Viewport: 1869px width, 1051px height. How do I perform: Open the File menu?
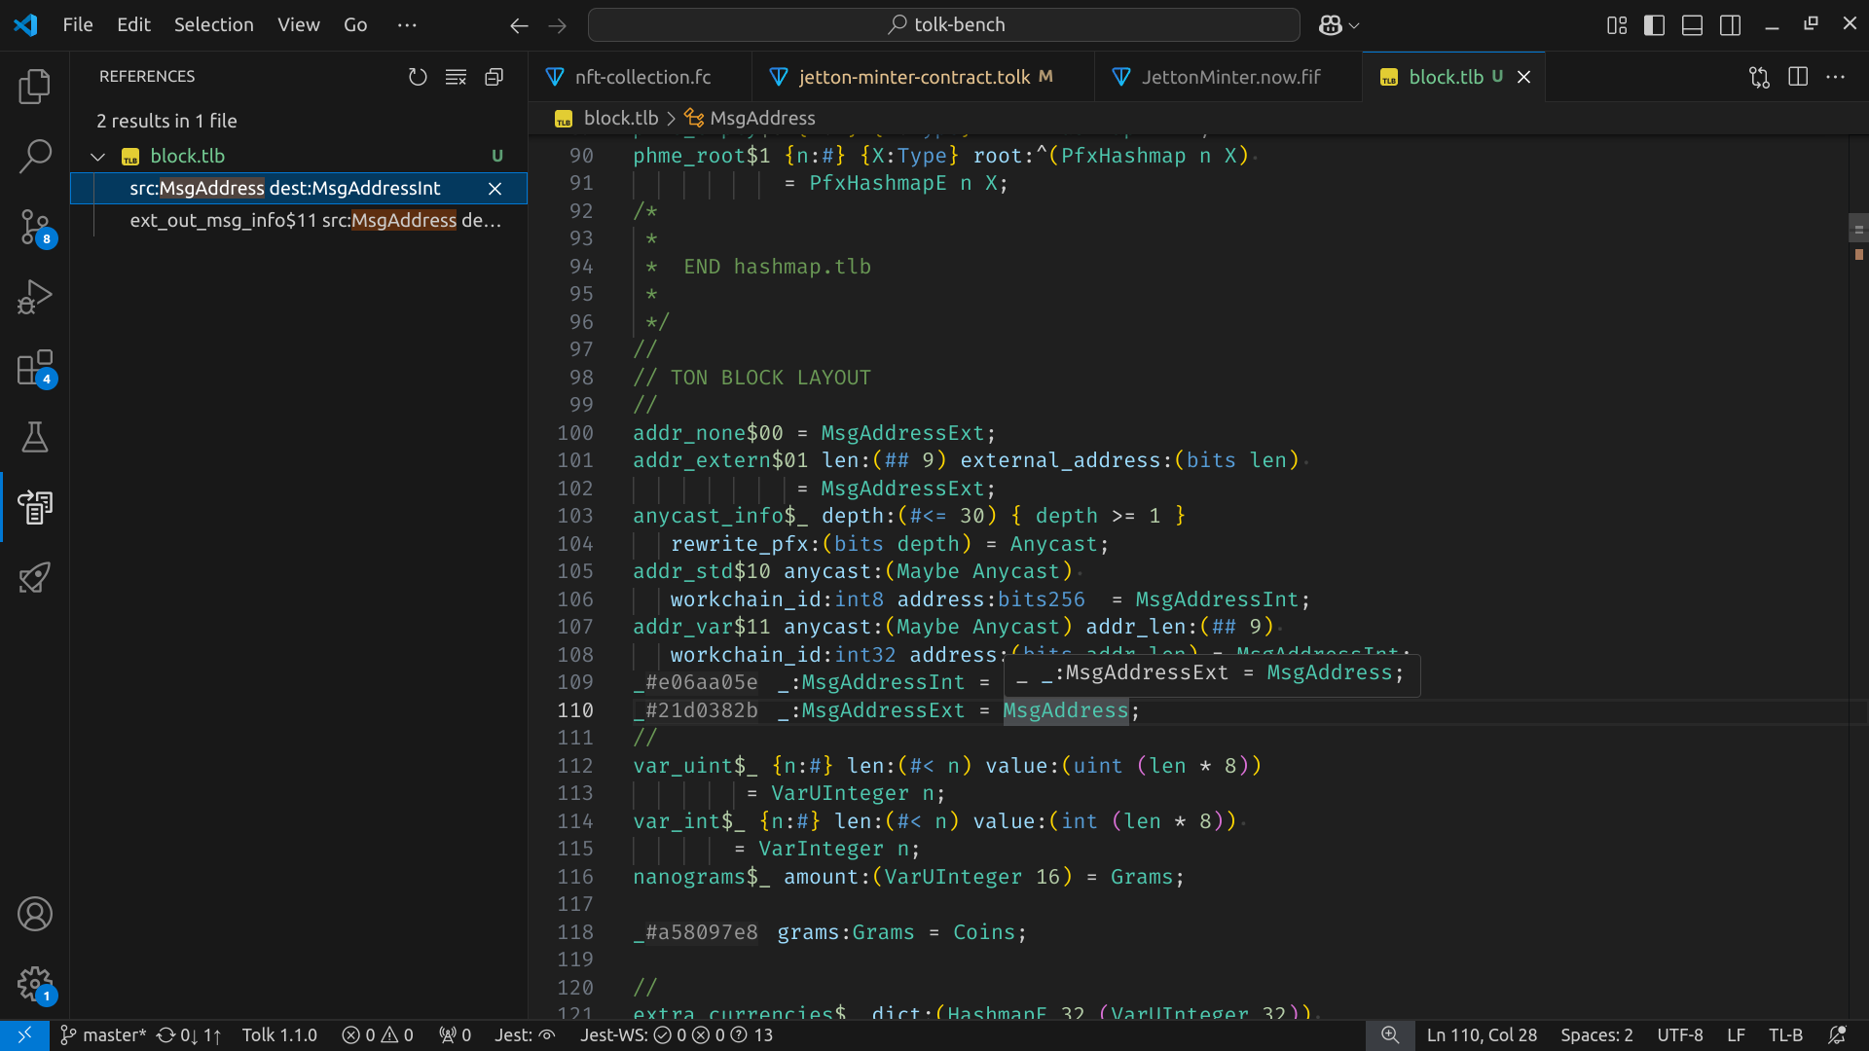point(78,25)
